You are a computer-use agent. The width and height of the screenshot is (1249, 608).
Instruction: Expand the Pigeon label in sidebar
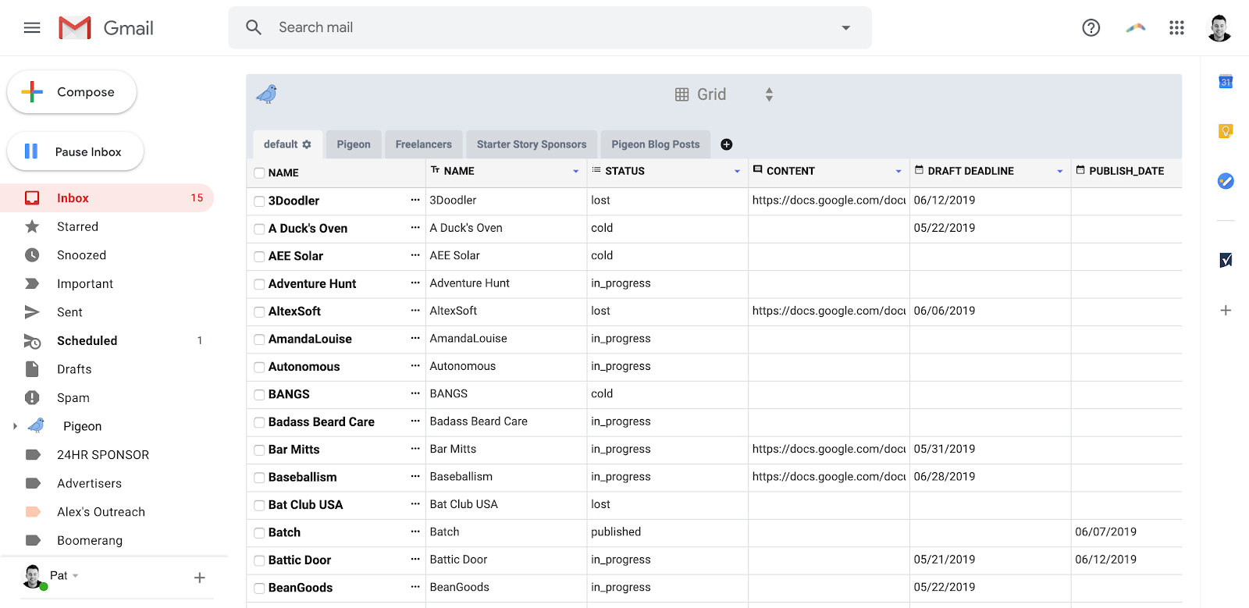15,426
